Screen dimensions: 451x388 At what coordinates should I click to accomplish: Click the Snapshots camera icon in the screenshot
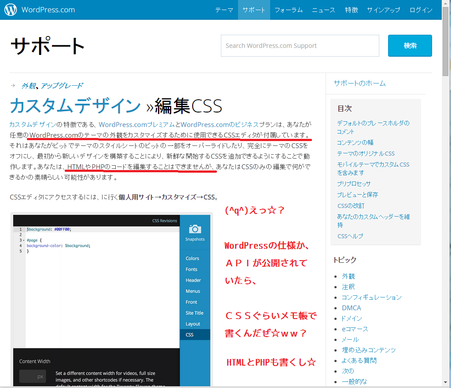pyautogui.click(x=195, y=229)
